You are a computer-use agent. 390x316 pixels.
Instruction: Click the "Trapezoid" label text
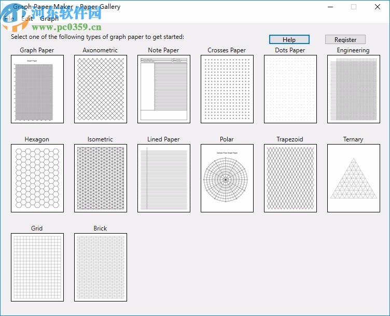tap(290, 139)
